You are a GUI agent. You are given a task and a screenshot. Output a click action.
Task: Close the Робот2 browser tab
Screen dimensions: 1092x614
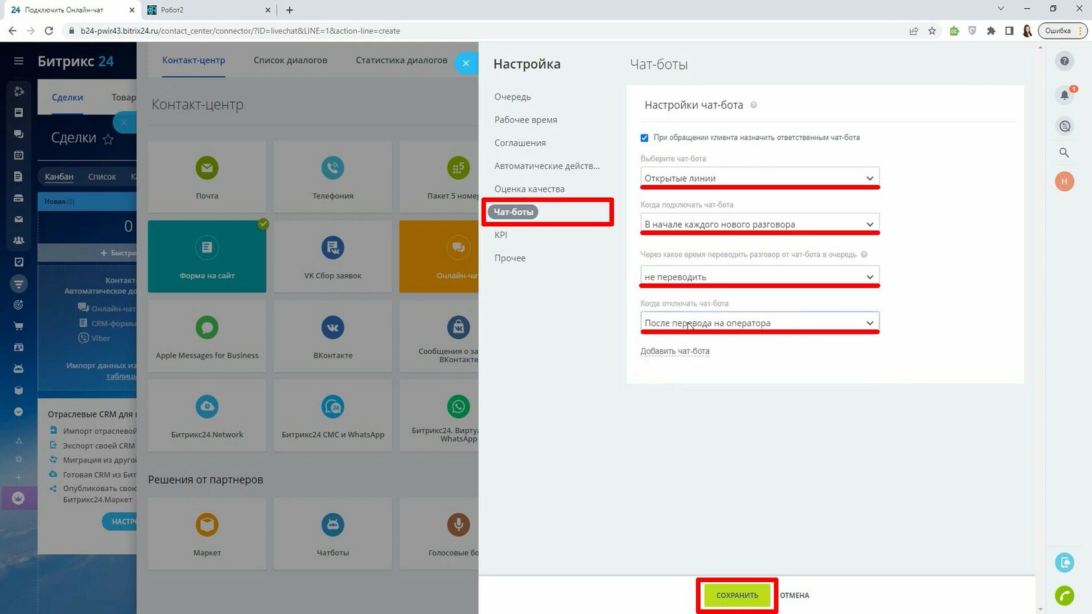click(x=268, y=10)
